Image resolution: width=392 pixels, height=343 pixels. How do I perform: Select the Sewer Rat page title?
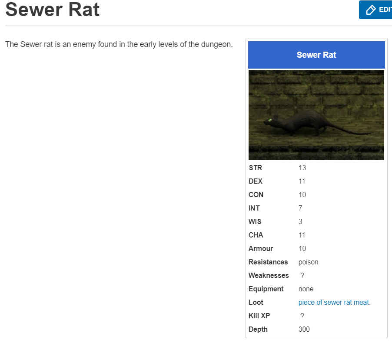(53, 10)
